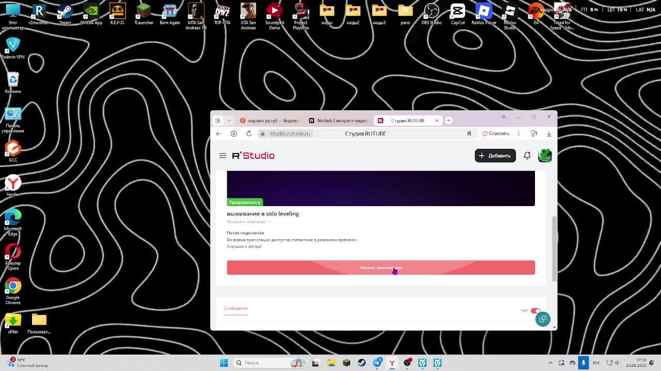
Task: Open the OBS Studio desktop shortcut
Action: 431,14
